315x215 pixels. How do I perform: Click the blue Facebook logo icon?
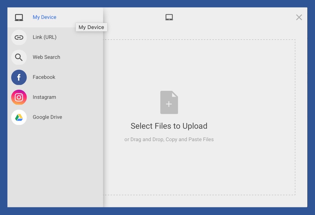click(x=19, y=77)
